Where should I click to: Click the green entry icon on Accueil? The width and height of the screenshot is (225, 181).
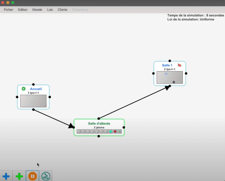click(x=24, y=89)
